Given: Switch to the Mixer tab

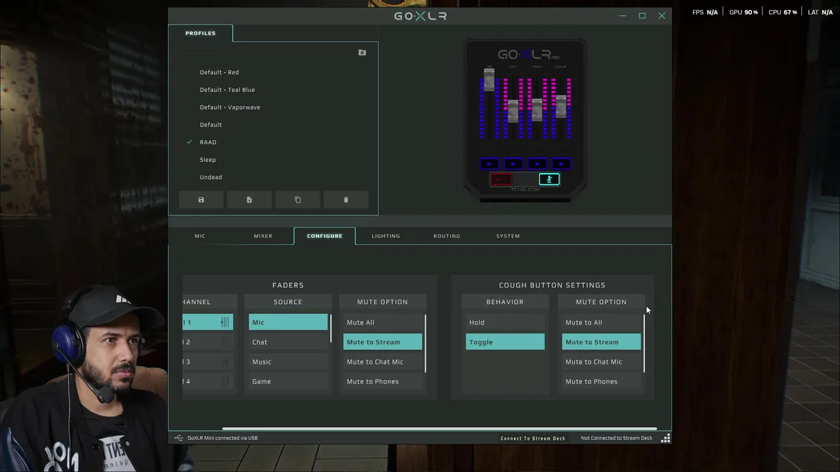Looking at the screenshot, I should coord(263,236).
